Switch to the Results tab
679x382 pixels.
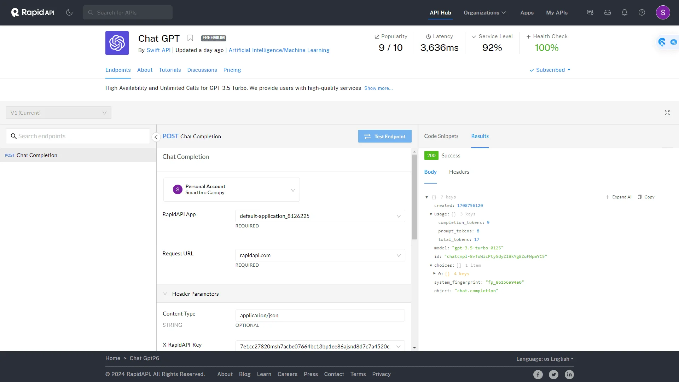480,136
